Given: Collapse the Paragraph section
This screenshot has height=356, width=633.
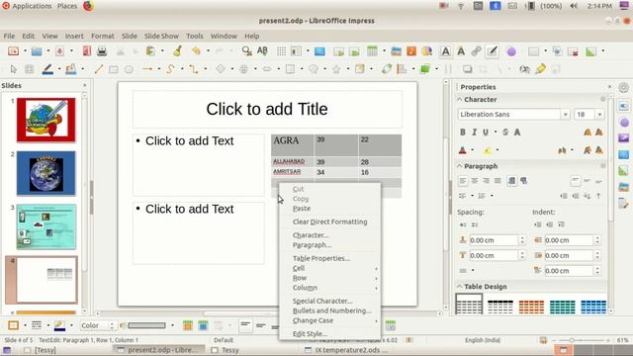Looking at the screenshot, I should coord(459,166).
